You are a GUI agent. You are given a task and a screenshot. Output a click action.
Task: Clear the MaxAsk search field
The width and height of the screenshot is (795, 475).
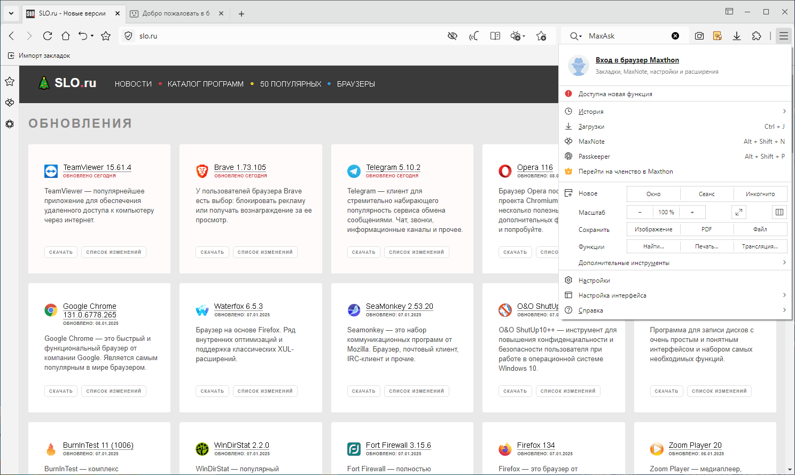(675, 36)
